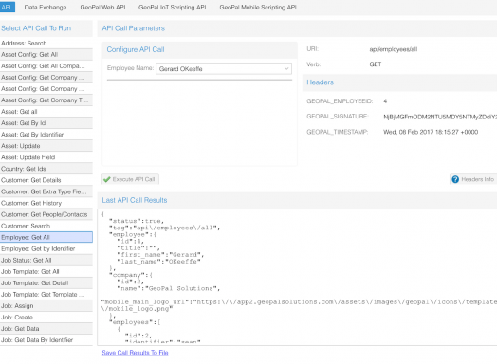This screenshot has height=364, width=497.
Task: Click the blue question mark Headers Info icon
Action: [455, 179]
